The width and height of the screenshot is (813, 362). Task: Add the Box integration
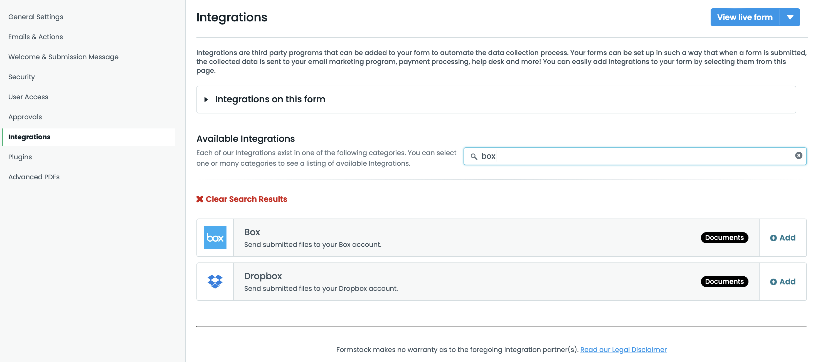tap(782, 238)
